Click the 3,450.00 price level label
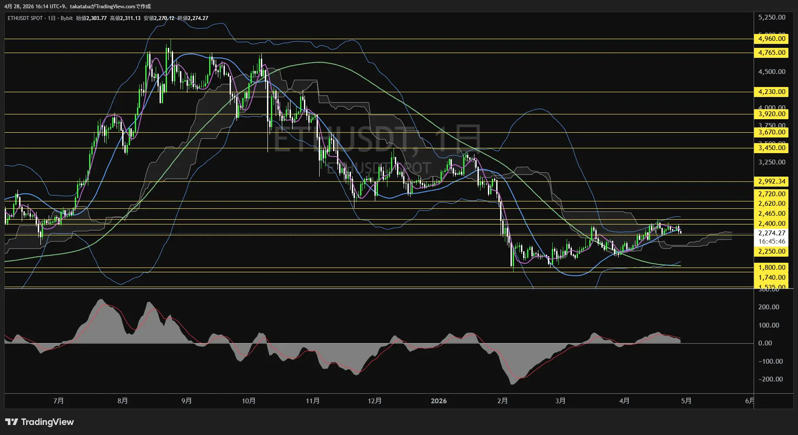Image resolution: width=798 pixels, height=435 pixels. point(771,148)
